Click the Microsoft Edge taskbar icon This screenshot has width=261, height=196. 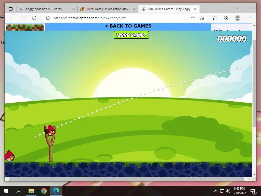(56, 191)
